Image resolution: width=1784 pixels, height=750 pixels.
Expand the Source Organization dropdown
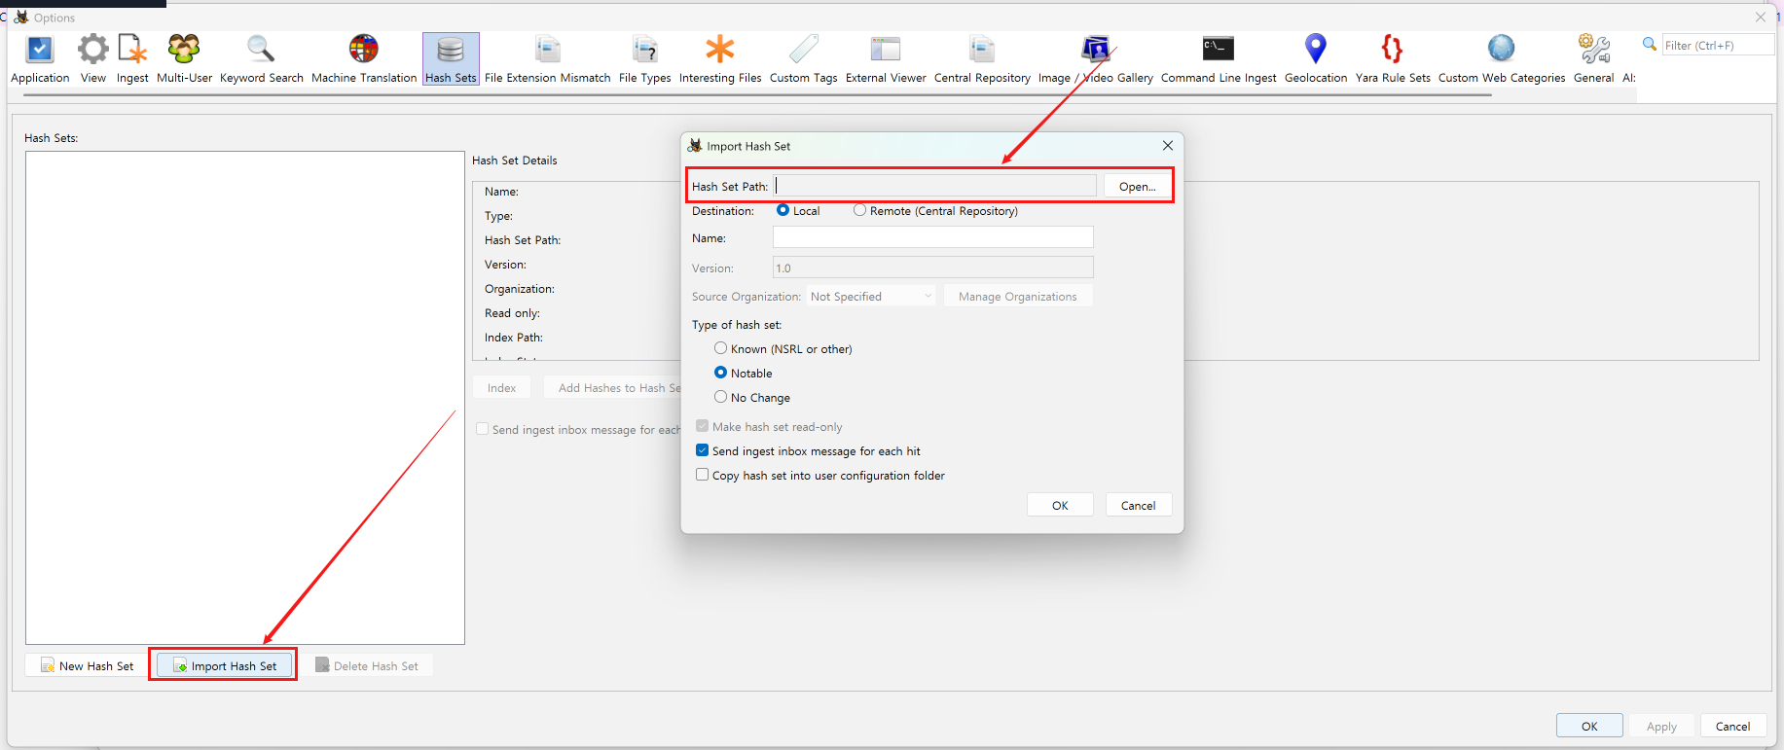(x=871, y=297)
